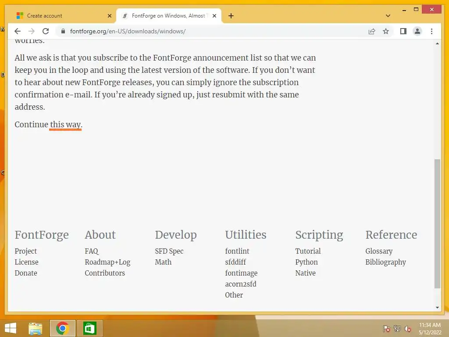The height and width of the screenshot is (337, 449).
Task: Close the FontForge on Windows tab
Action: (x=214, y=16)
